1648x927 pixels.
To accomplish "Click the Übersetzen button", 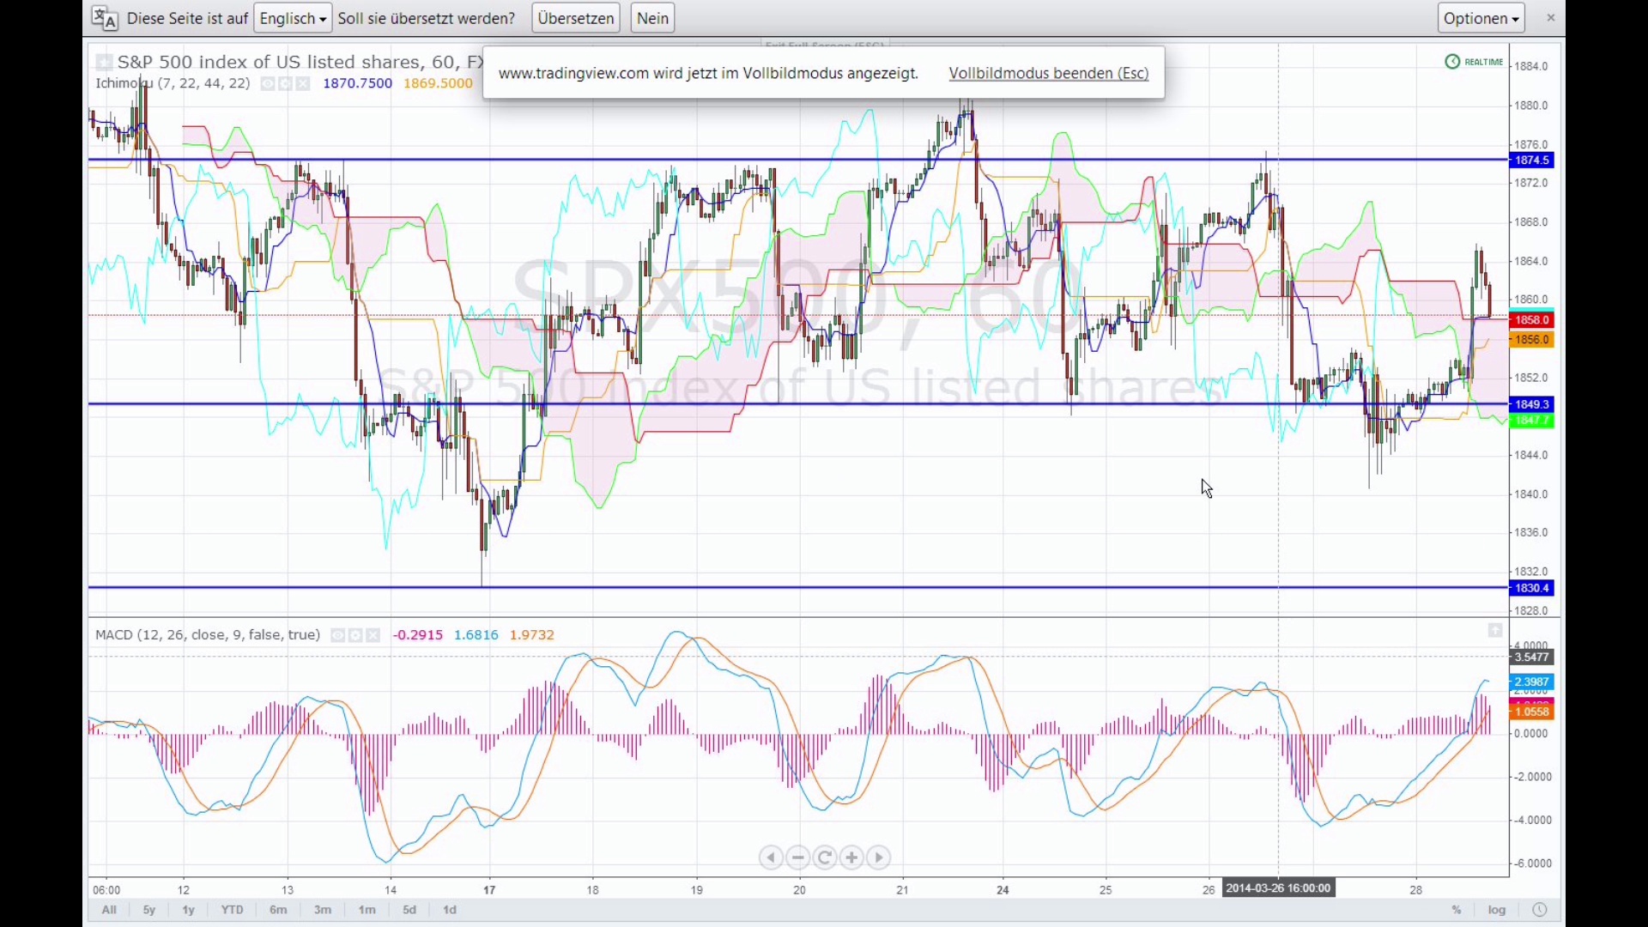I will 576,18.
